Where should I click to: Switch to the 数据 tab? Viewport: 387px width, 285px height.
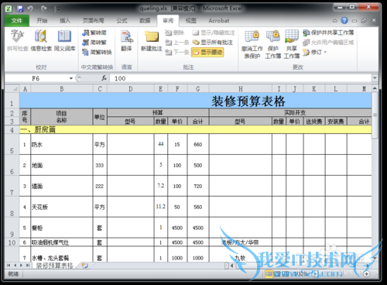click(x=145, y=21)
